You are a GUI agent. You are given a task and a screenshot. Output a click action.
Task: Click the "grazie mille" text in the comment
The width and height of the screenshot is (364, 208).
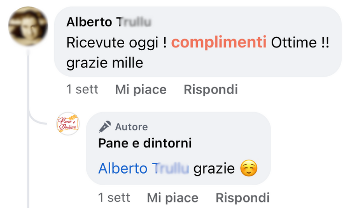click(105, 62)
